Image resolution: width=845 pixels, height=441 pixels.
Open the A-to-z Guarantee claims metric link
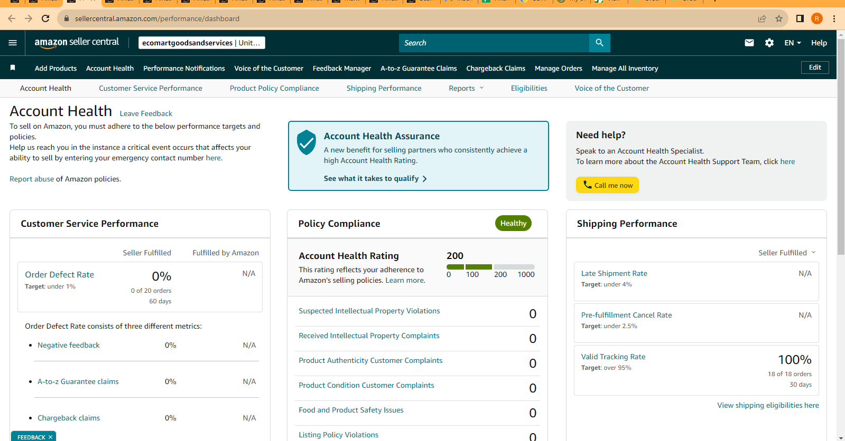pos(78,381)
